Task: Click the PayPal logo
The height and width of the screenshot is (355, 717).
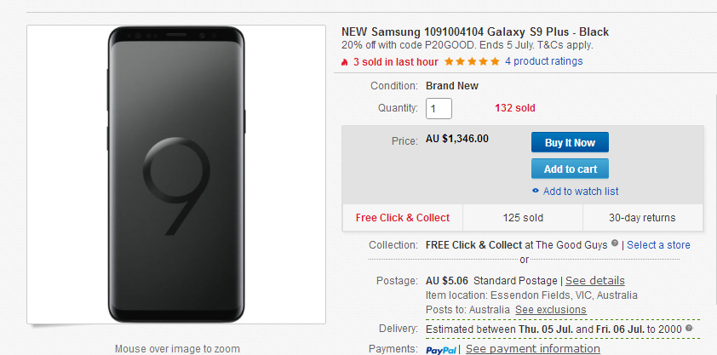Action: click(441, 350)
